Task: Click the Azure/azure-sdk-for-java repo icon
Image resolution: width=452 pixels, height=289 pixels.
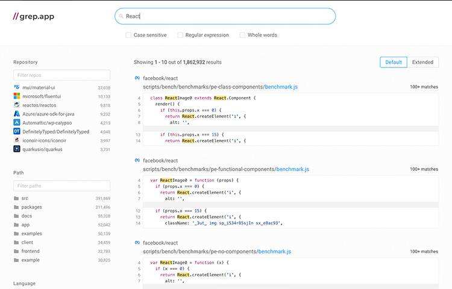Action: pos(17,114)
